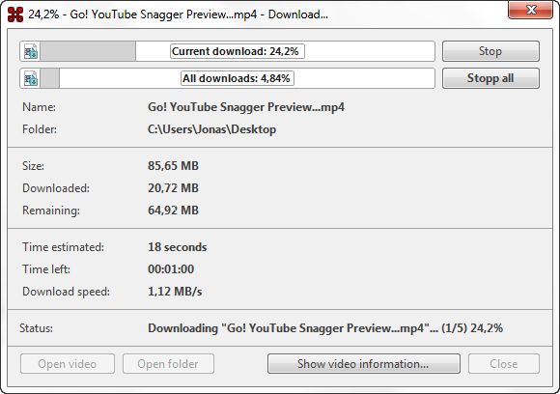Click the All downloads 4,84% label

click(x=238, y=78)
